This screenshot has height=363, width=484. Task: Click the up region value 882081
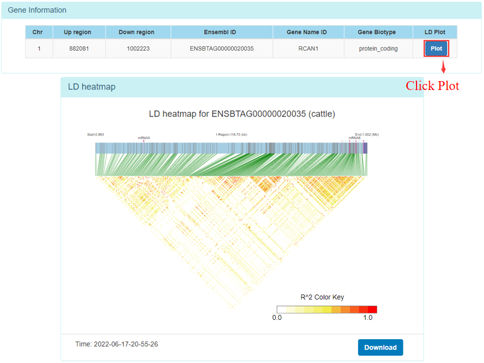tap(79, 49)
